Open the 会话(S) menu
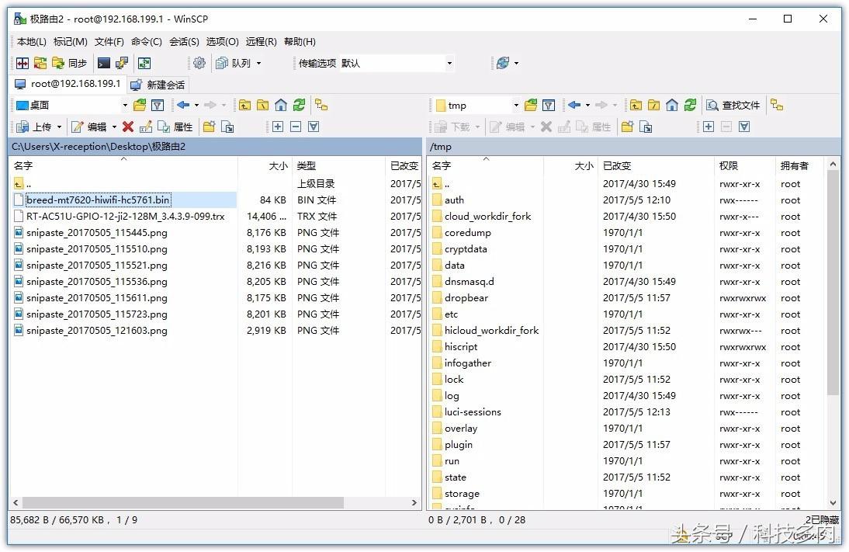Viewport: 849px width, 552px height. click(x=184, y=41)
